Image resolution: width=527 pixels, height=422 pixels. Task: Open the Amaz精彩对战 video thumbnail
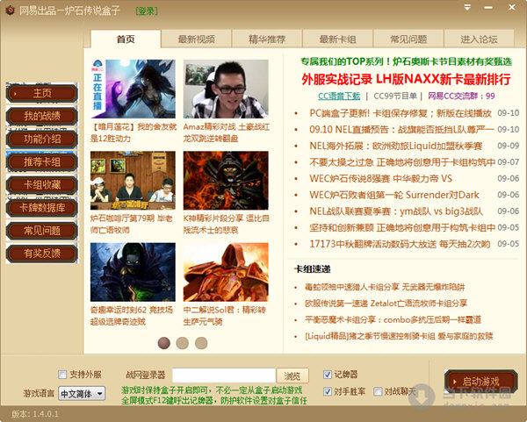[x=226, y=89]
